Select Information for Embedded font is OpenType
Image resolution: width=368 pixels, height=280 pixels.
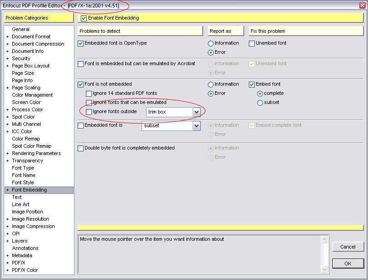(x=210, y=43)
